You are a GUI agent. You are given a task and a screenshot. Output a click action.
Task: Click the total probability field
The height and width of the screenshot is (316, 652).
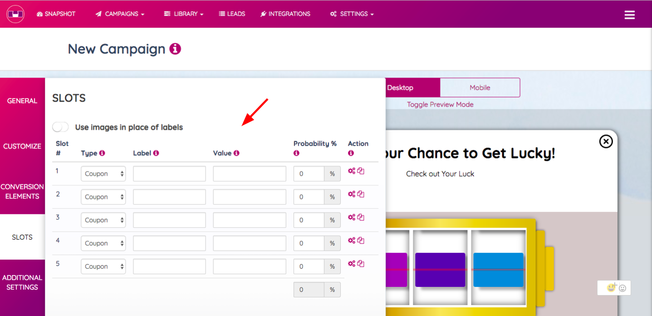pos(309,290)
